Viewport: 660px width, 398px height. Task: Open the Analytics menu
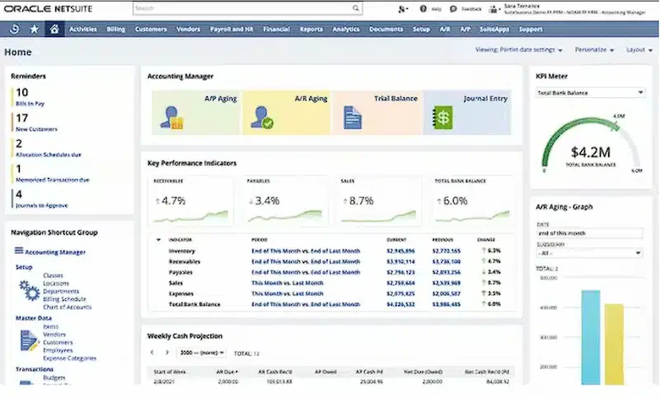tap(346, 29)
